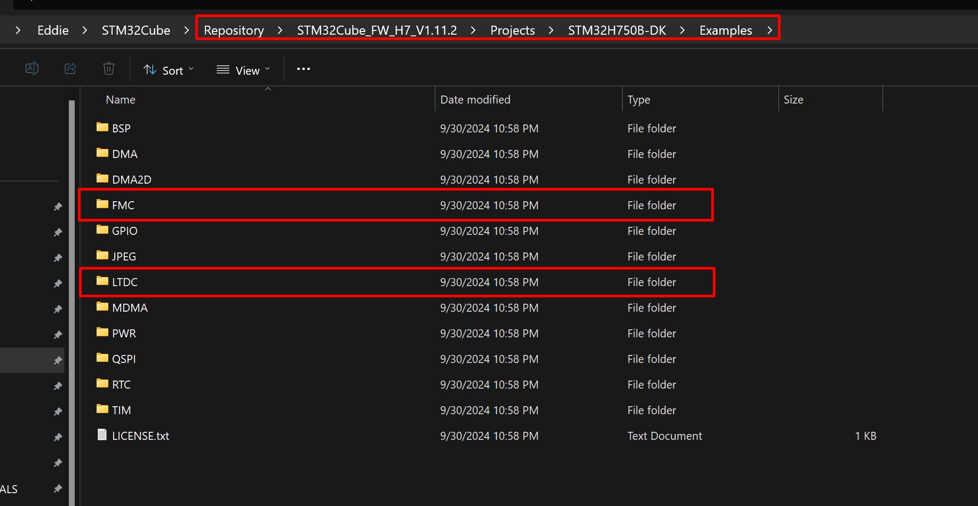Screen dimensions: 978x506
Task: Sort files by Name column header
Action: click(121, 100)
